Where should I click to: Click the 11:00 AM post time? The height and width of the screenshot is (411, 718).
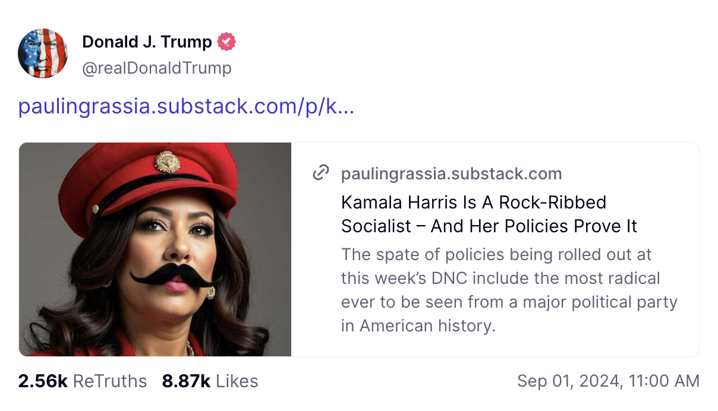point(662,381)
